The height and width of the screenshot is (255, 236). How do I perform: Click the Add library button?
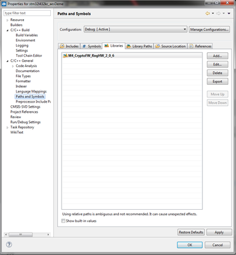pos(218,56)
